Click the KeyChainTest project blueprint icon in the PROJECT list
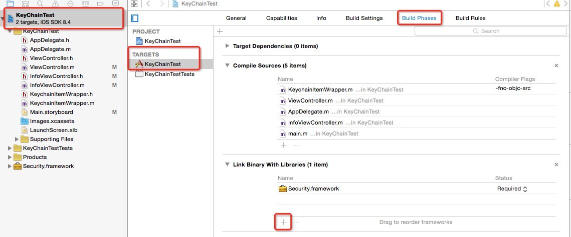 click(x=139, y=41)
